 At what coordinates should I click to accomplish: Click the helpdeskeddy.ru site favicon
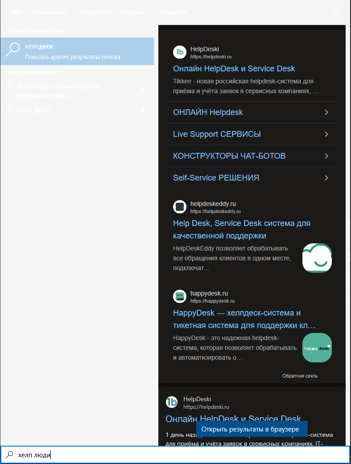tap(179, 207)
